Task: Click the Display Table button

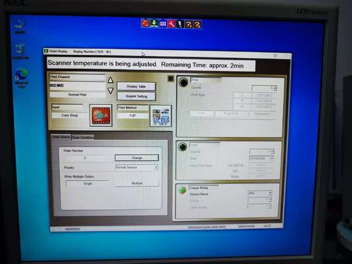Action: click(x=136, y=86)
